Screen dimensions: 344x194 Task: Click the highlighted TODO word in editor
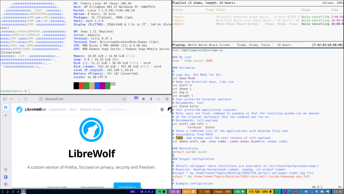coord(179,138)
